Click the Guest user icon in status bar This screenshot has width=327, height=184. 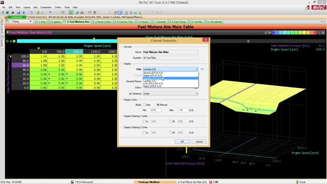pyautogui.click(x=297, y=182)
